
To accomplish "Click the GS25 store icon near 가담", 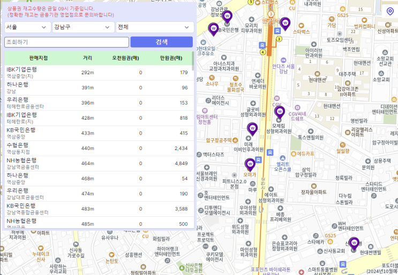I will (x=343, y=9).
